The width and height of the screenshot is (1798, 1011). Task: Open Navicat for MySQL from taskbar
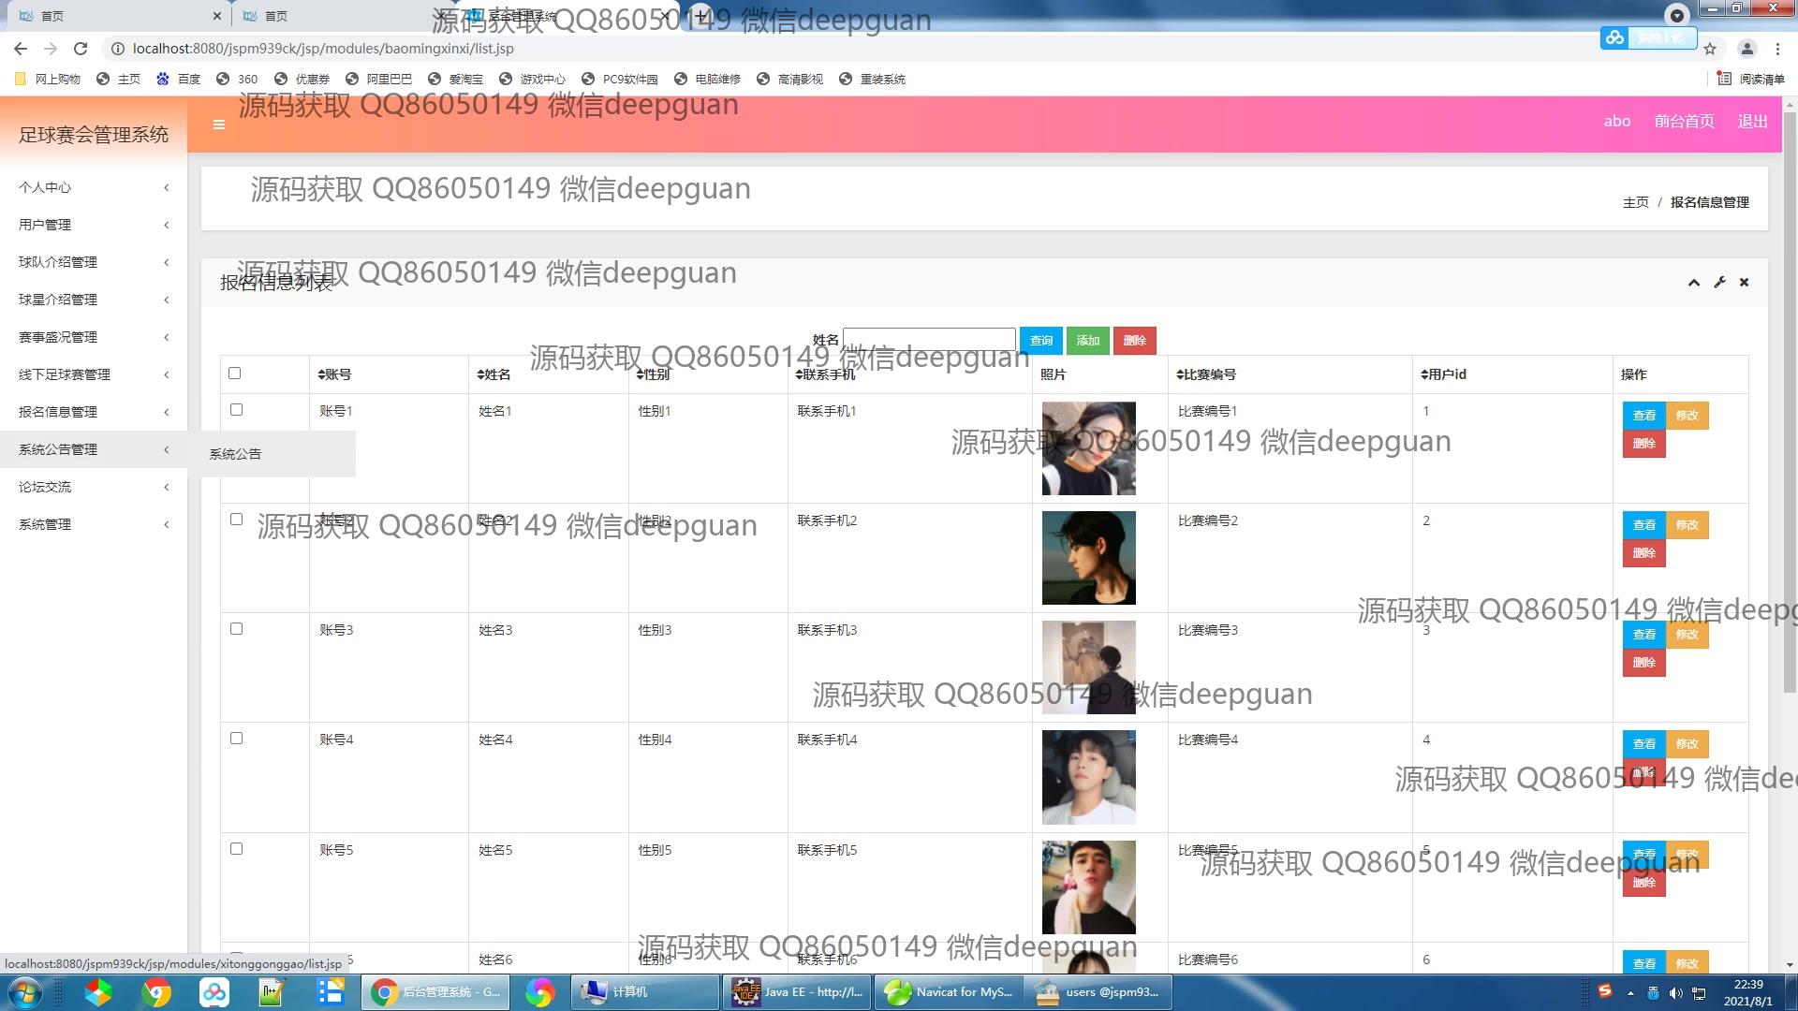point(949,992)
